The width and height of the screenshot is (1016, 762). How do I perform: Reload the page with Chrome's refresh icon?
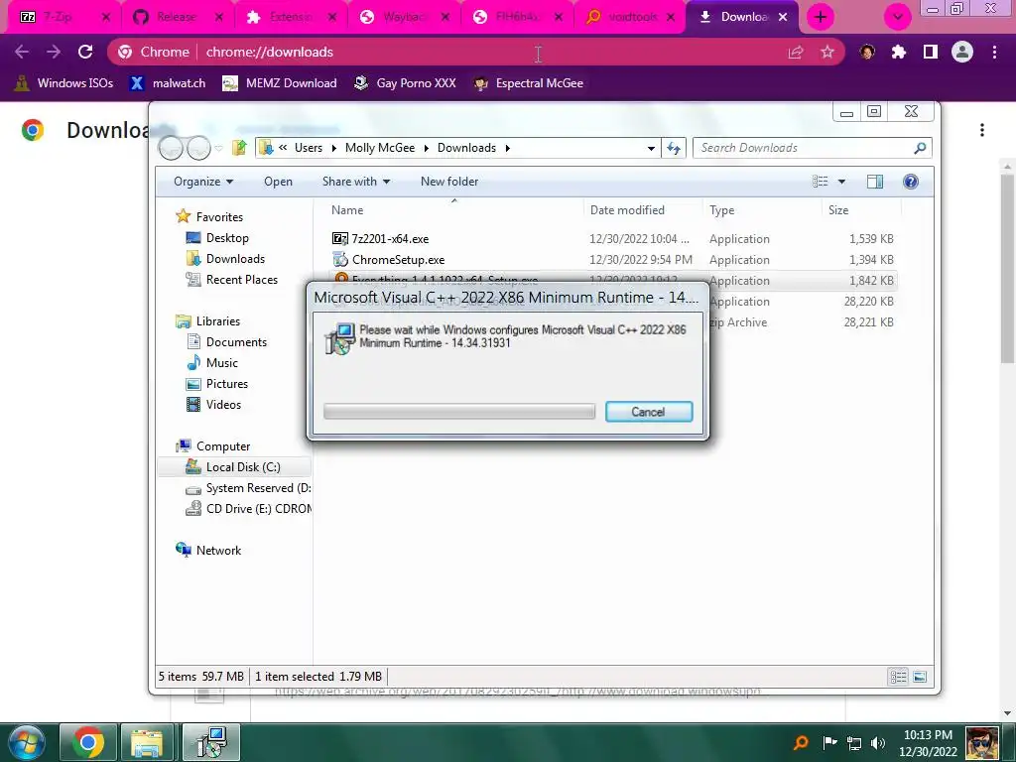coord(85,52)
